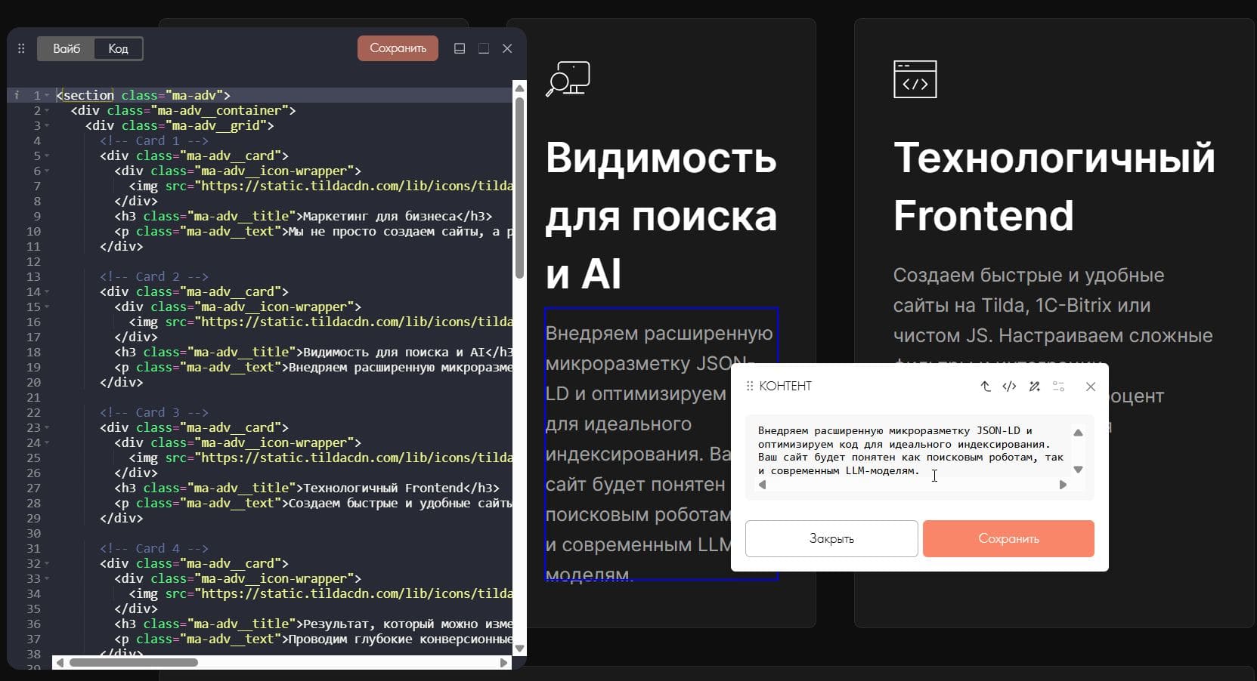Viewport: 1257px width, 681px height.
Task: Close the code editor panel
Action: pyautogui.click(x=507, y=48)
